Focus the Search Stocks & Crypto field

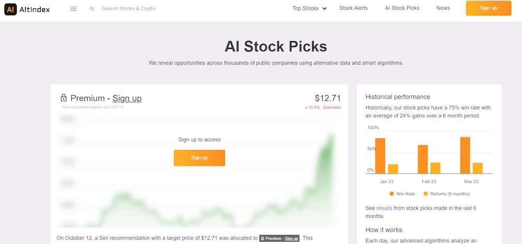pyautogui.click(x=128, y=9)
